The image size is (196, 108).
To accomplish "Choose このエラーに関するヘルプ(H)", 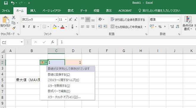I will coord(63,80).
